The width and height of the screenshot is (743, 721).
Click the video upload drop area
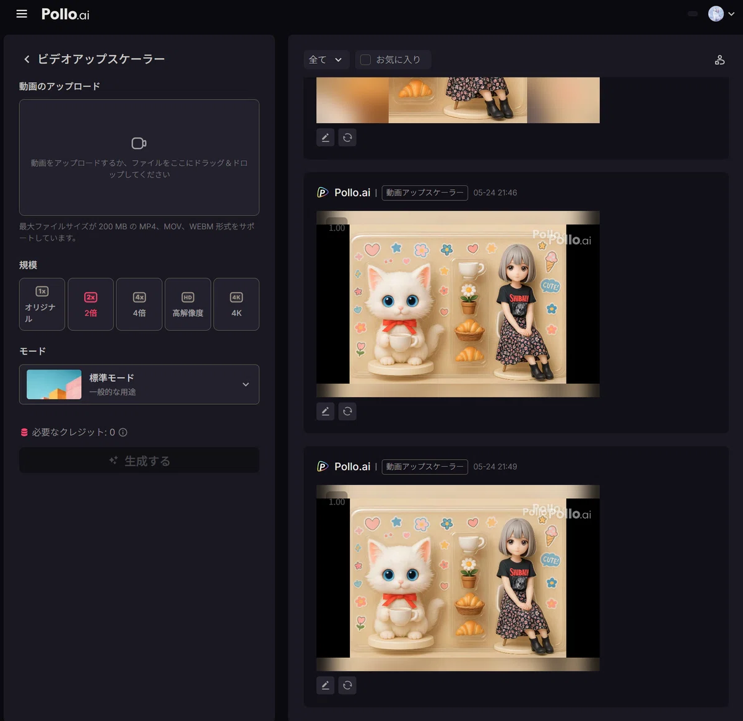139,157
